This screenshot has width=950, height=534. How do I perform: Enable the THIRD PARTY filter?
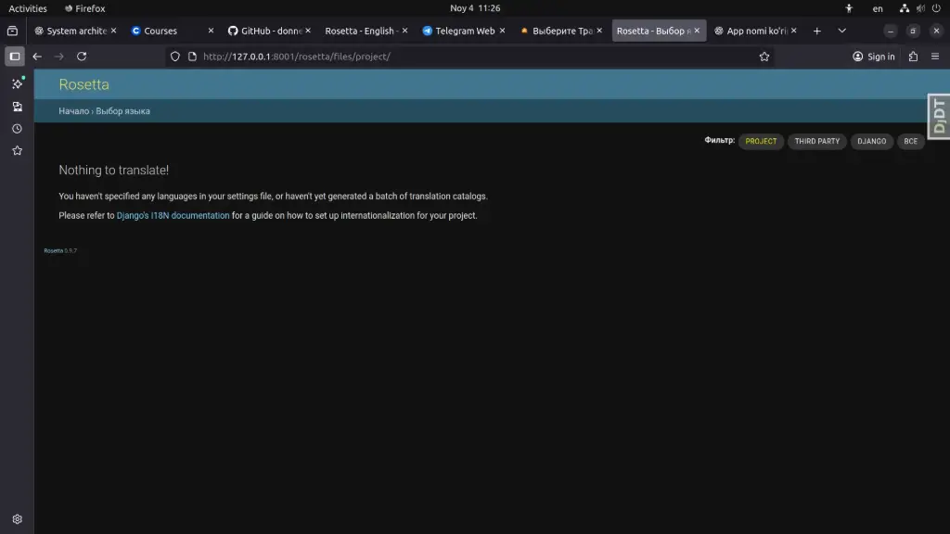[x=816, y=142]
